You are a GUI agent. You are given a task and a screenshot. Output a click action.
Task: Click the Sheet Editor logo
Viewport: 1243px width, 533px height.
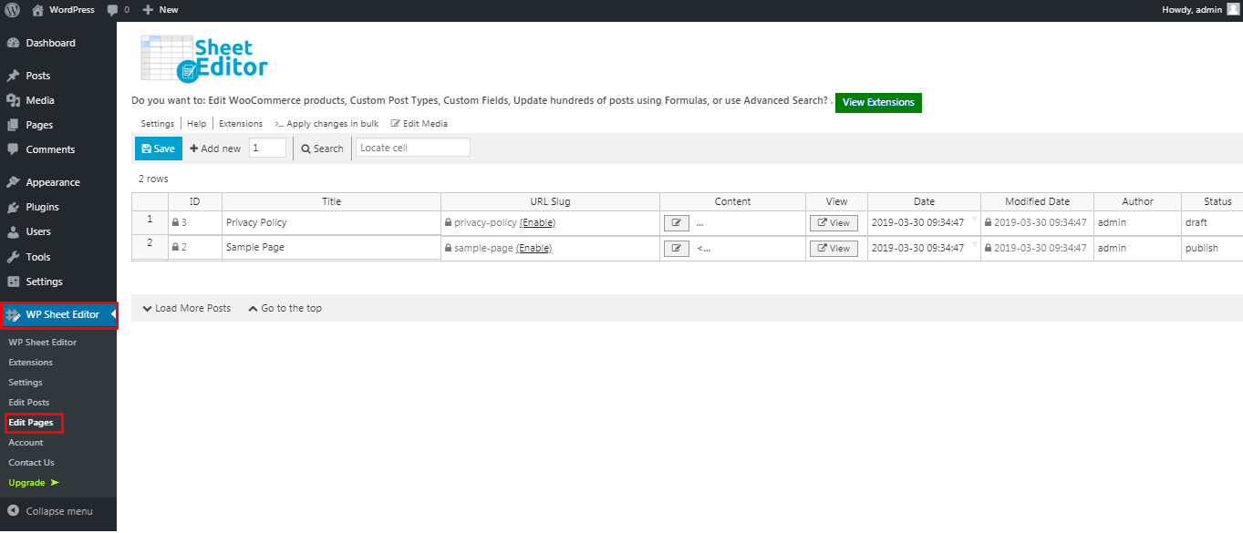[204, 58]
